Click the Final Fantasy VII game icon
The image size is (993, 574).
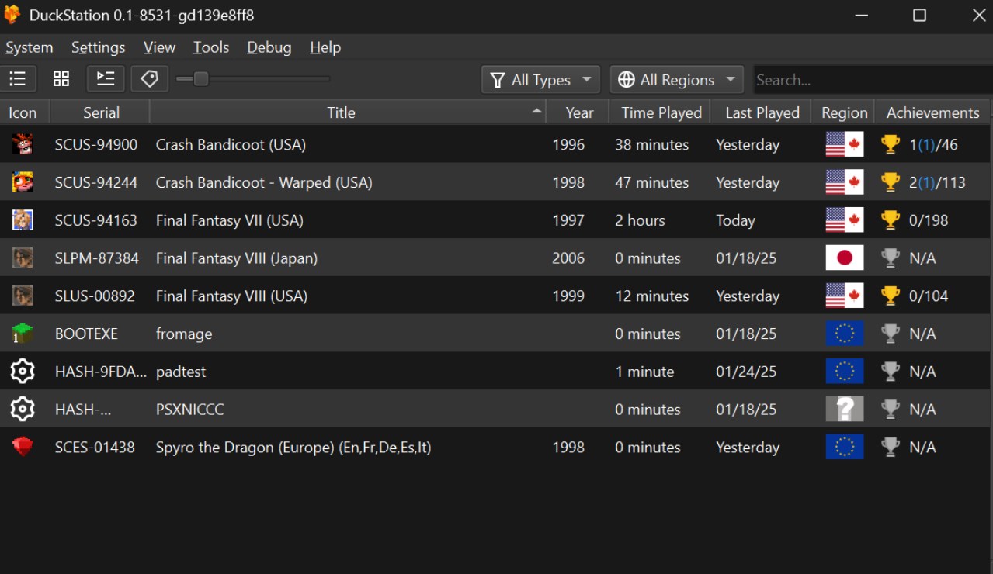(23, 220)
